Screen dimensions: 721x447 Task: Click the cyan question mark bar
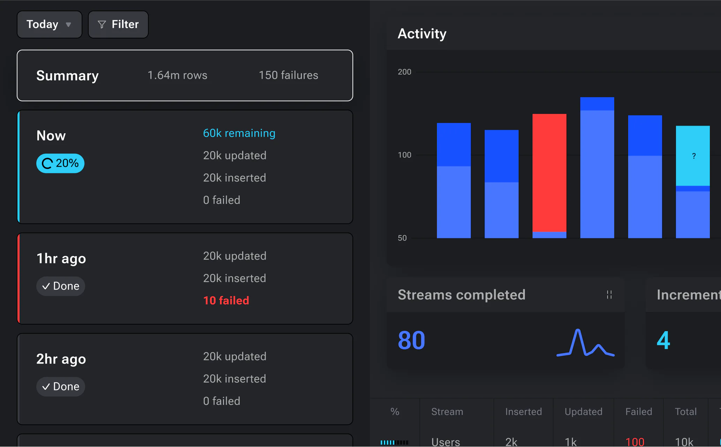coord(693,156)
